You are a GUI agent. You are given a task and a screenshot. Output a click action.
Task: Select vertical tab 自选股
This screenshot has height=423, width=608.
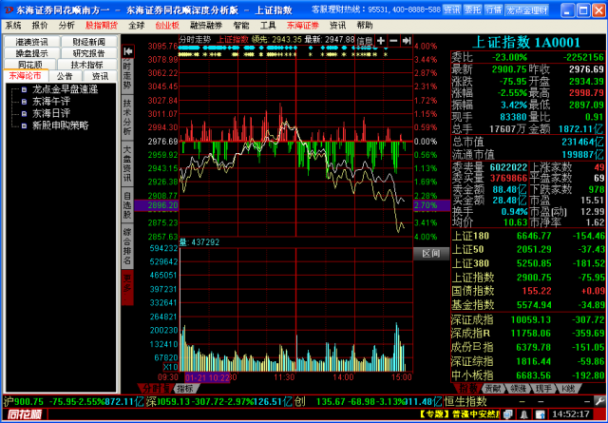point(127,205)
